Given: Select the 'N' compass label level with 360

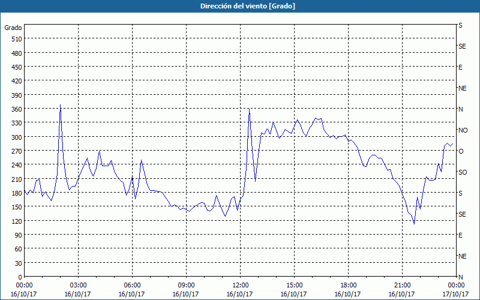Looking at the screenshot, I should click(461, 109).
